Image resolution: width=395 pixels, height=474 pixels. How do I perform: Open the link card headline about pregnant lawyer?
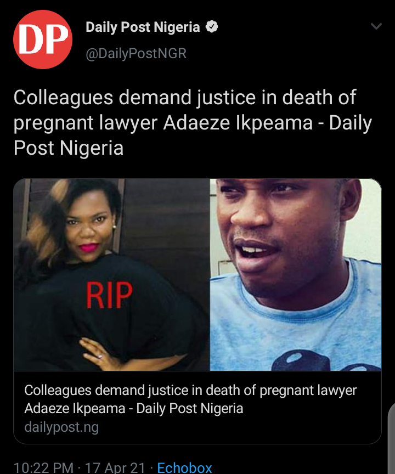(190, 399)
